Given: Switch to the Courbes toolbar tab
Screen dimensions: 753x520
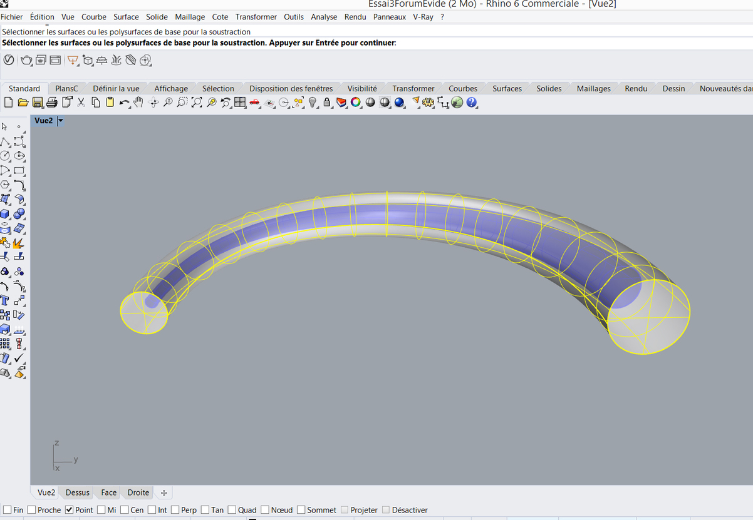Looking at the screenshot, I should coord(462,89).
